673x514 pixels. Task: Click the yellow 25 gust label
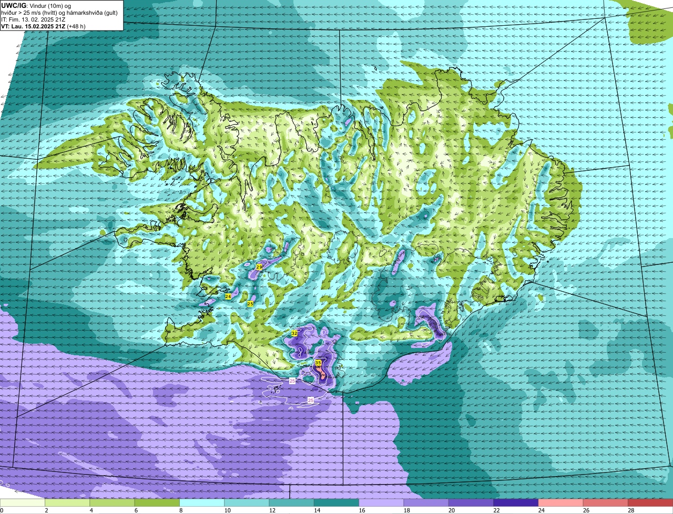tap(250, 304)
